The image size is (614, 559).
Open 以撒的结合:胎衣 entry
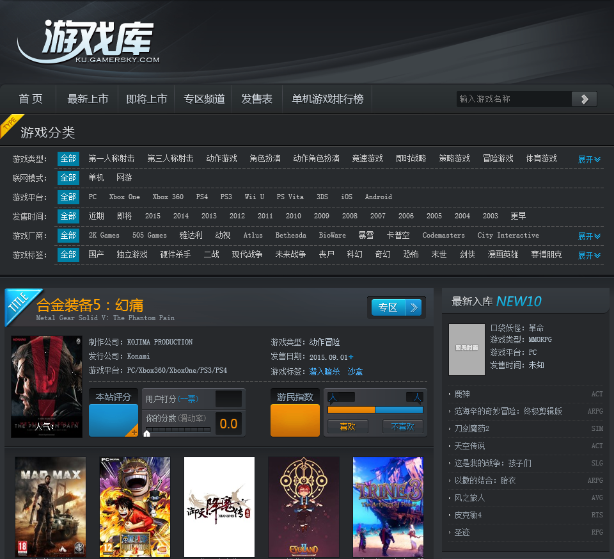[485, 480]
